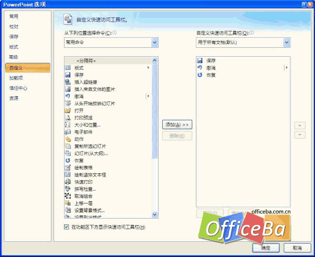Expand the 撤消 arrow in right toolbar list
The height and width of the screenshot is (257, 315).
[287, 68]
